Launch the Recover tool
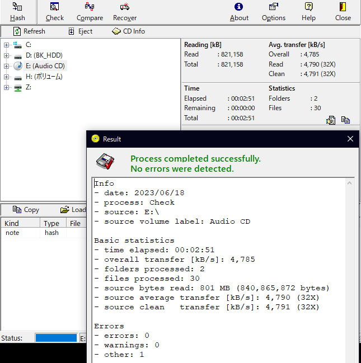 [x=125, y=11]
